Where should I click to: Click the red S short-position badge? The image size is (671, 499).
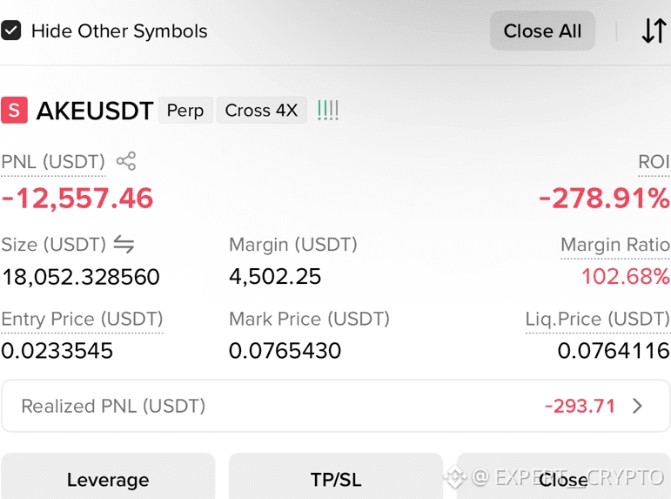pos(14,110)
